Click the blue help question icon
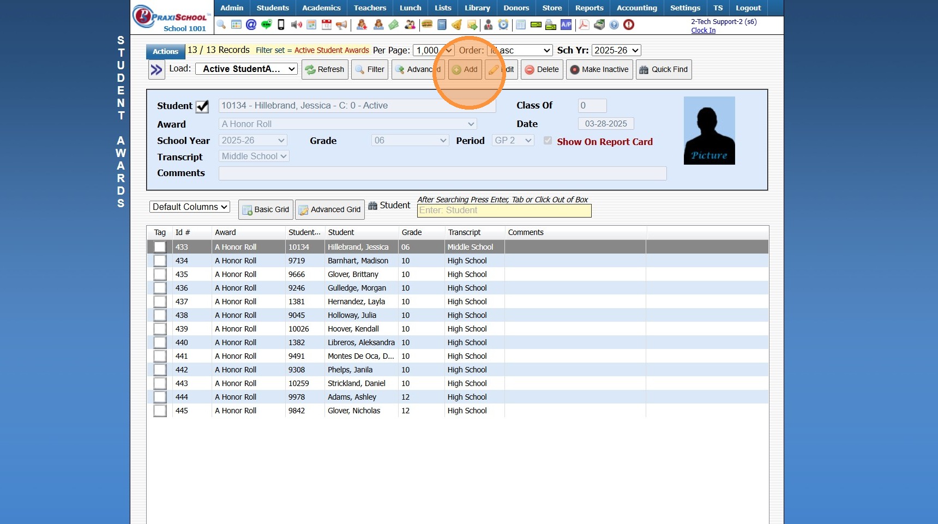 click(x=614, y=25)
